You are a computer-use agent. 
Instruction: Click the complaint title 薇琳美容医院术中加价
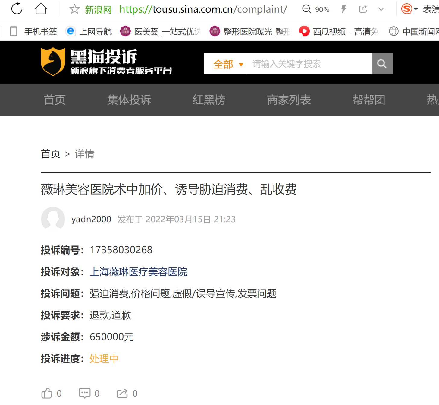(169, 189)
